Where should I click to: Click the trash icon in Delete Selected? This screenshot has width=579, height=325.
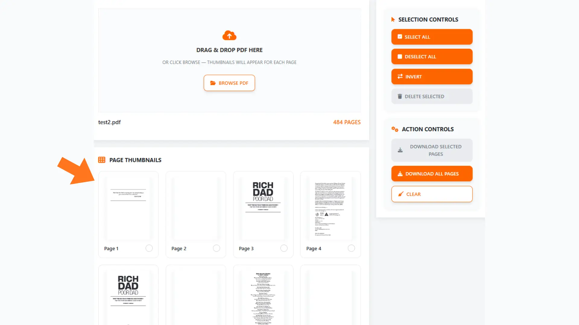pyautogui.click(x=400, y=96)
